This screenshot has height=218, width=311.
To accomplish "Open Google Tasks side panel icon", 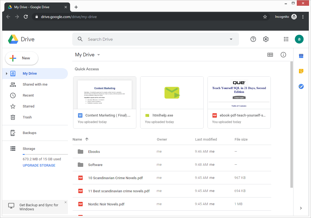I will tap(301, 86).
